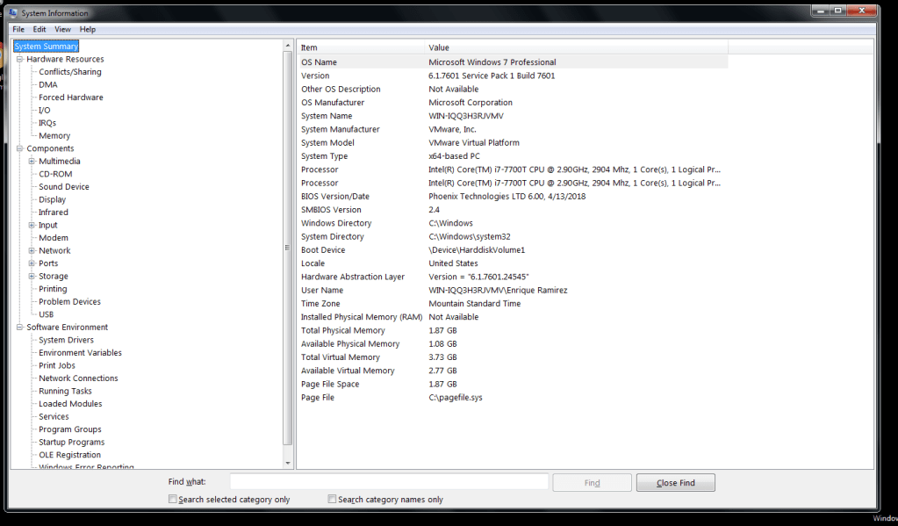The image size is (898, 526).
Task: Select Display tree item
Action: tap(52, 199)
